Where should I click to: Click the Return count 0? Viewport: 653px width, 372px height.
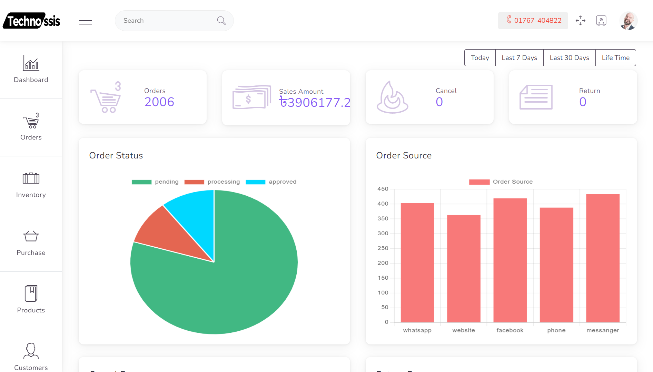pyautogui.click(x=583, y=102)
